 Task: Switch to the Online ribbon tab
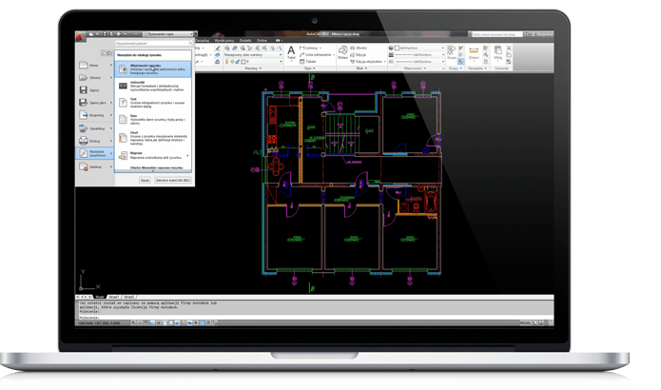[x=262, y=41]
